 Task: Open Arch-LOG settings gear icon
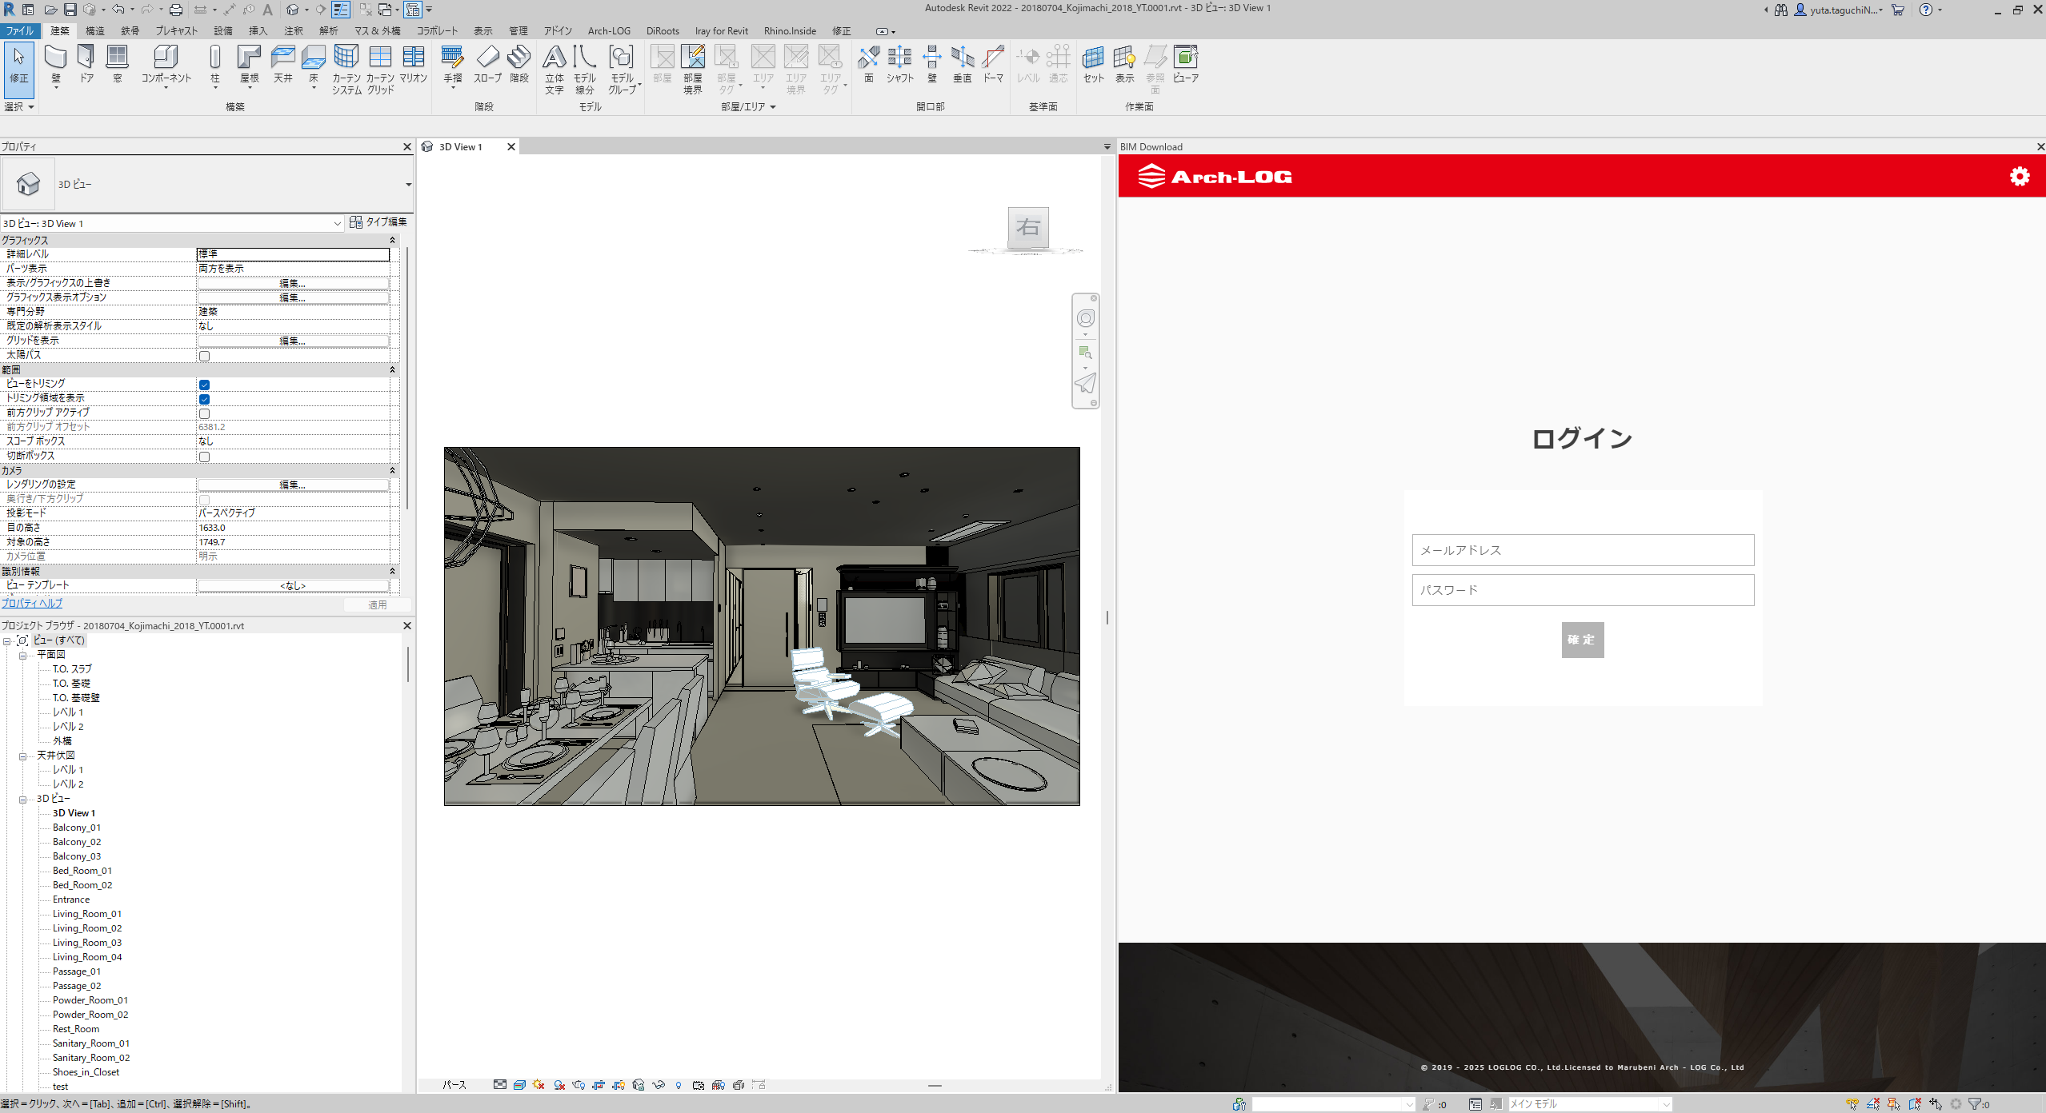coord(2020,177)
